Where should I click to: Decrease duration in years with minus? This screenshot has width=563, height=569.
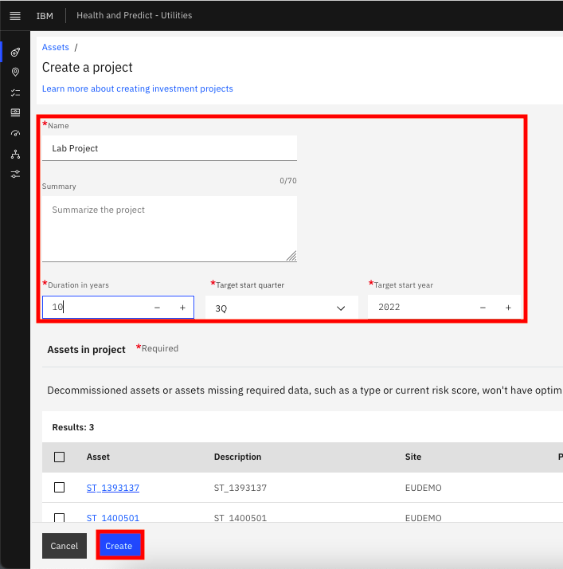(x=157, y=308)
